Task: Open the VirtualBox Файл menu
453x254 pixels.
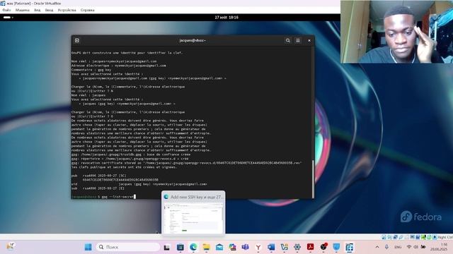Action: [x=6, y=10]
